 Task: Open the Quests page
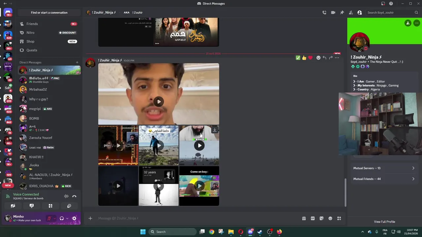click(x=49, y=50)
